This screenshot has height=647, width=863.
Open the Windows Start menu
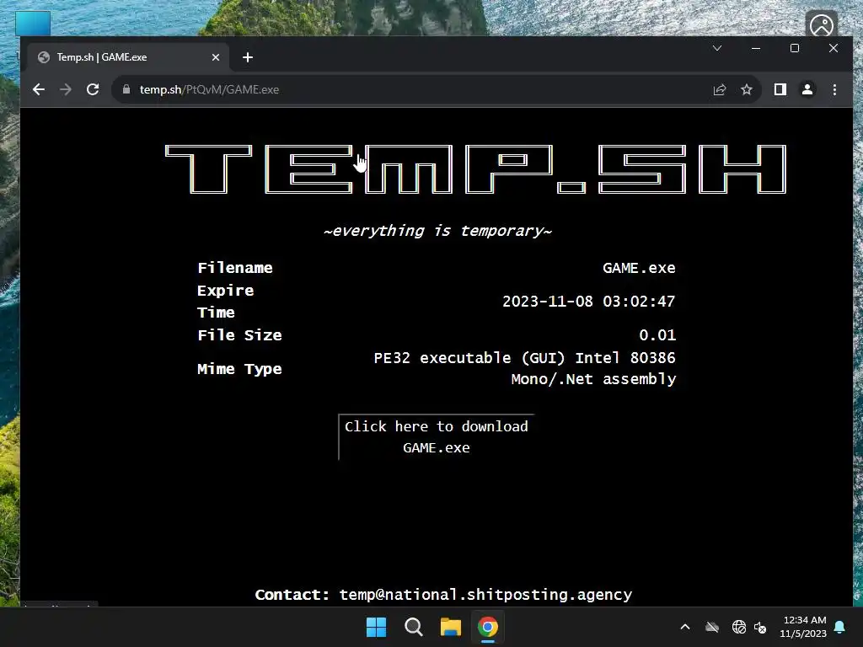click(x=377, y=627)
